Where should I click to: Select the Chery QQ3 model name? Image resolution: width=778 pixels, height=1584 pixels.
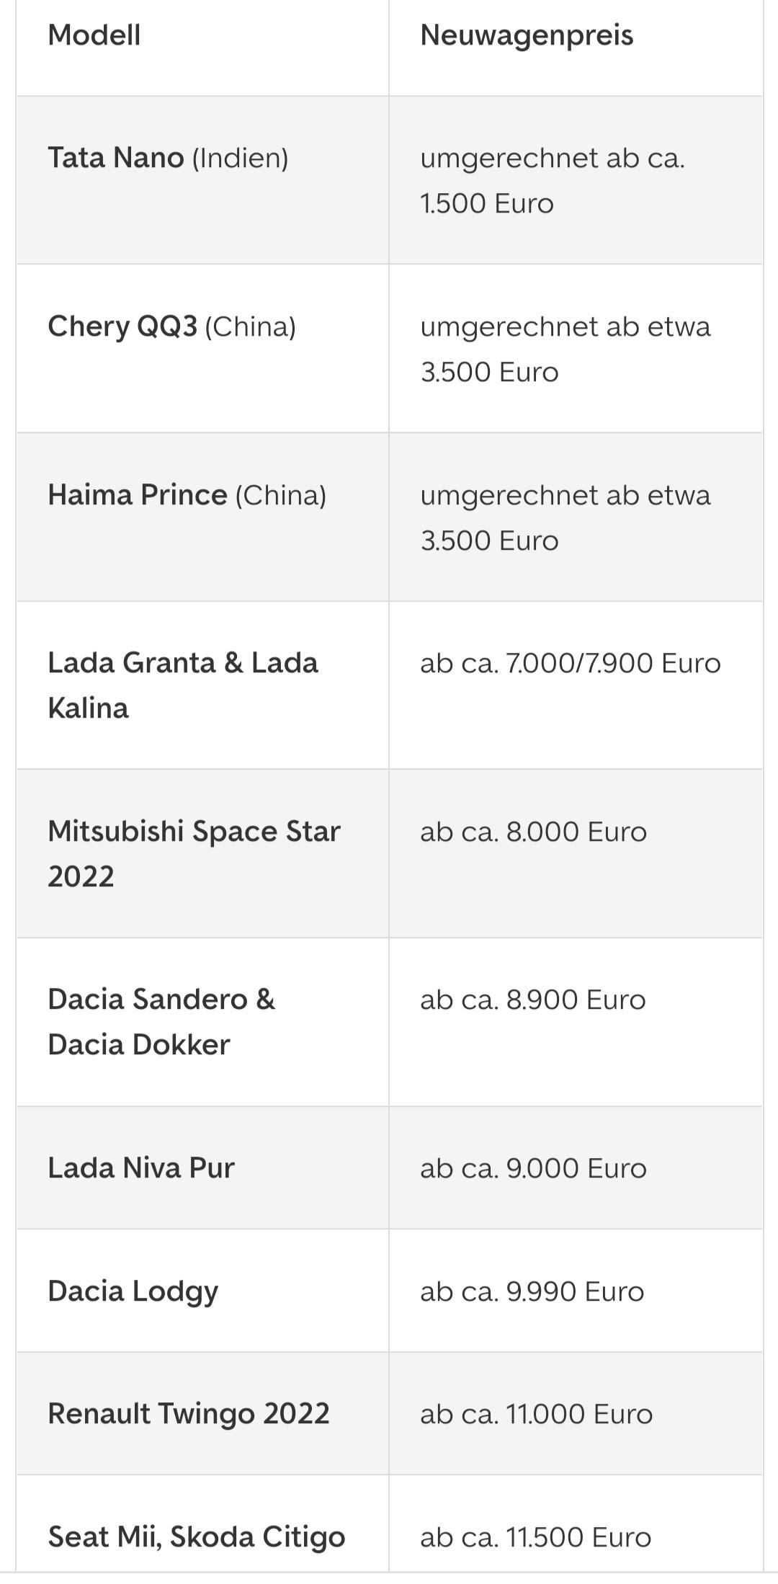click(x=122, y=326)
